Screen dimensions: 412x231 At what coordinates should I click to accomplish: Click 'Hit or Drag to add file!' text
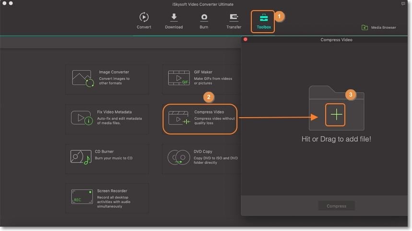336,139
